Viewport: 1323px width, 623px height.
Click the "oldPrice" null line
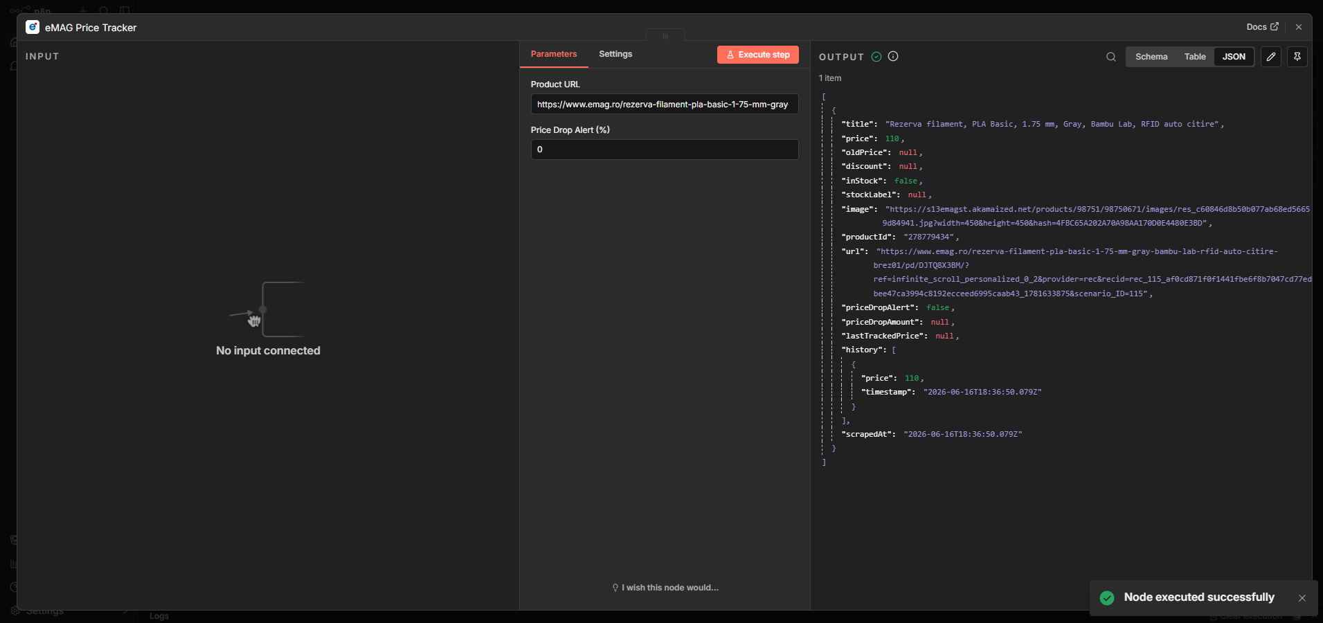[x=881, y=152]
